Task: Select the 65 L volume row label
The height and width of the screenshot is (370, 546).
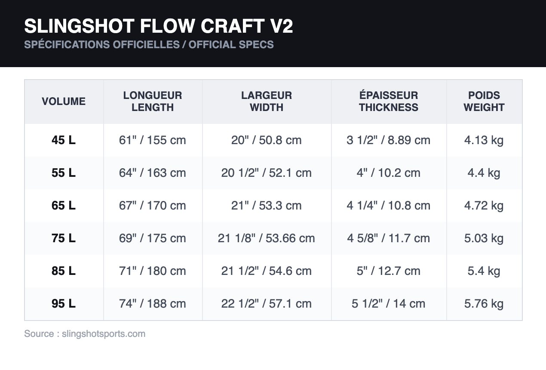Action: point(64,206)
